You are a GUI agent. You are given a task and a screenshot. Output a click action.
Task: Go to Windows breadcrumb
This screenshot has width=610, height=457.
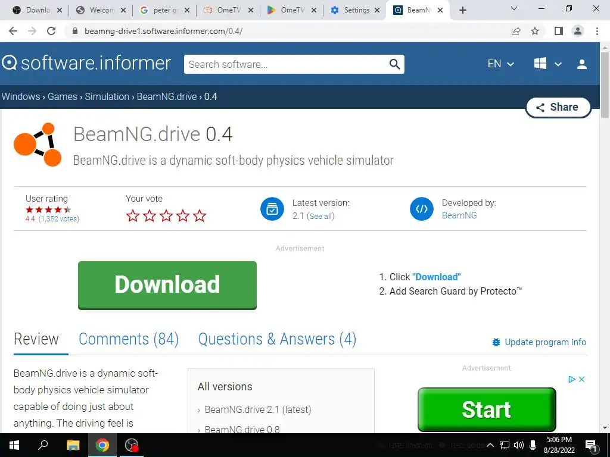[21, 96]
